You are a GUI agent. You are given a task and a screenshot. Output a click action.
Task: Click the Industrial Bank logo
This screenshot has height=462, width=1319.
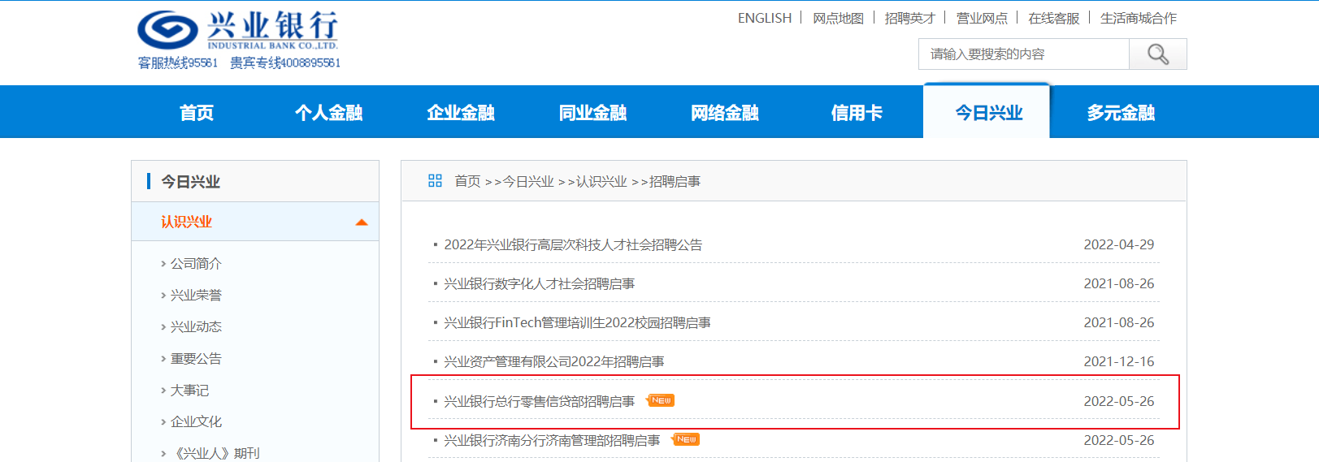click(237, 30)
